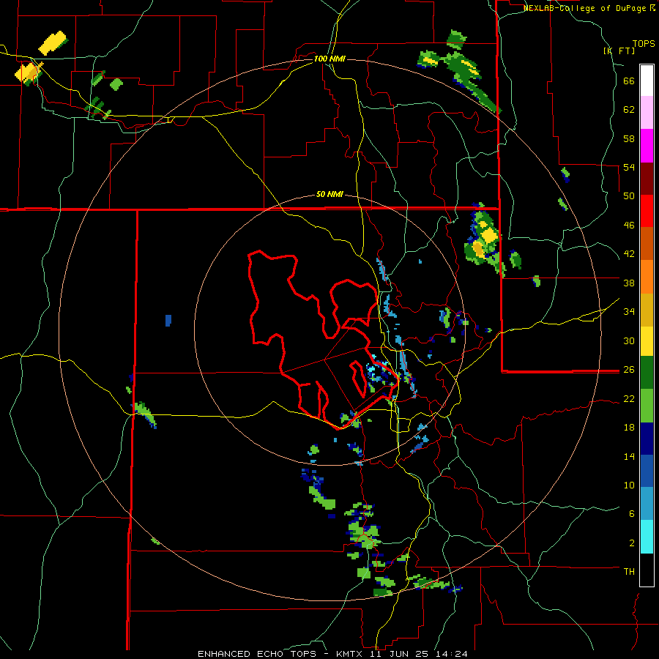Click the '2' legend value label
Image resolution: width=659 pixels, height=659 pixels.
point(632,543)
